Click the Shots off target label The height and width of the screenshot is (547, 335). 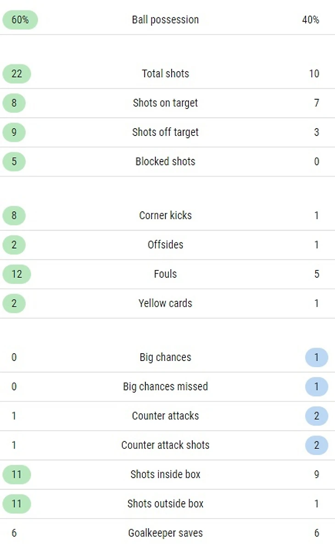165,132
